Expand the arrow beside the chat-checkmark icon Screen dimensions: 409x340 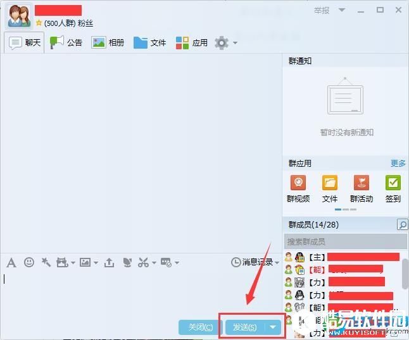coord(177,263)
